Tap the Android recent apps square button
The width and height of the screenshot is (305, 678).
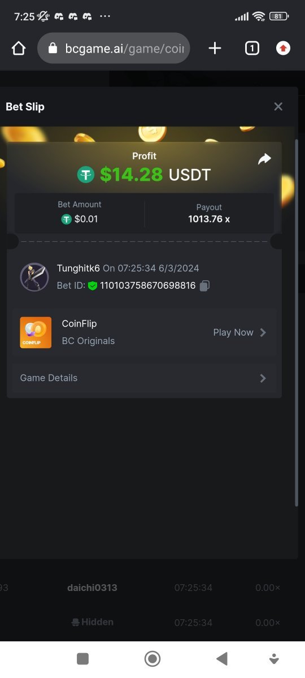point(83,658)
